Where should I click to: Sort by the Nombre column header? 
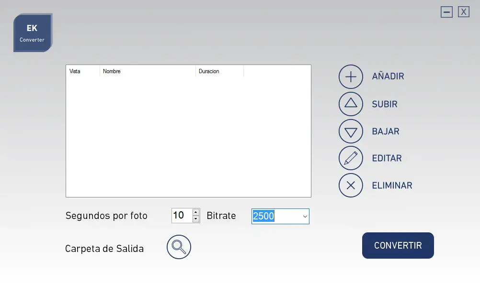coord(148,71)
